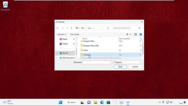Screen dimensions: 188x106
Task: Click 'Lo...' in the address breadcrumb
Action: click(90, 28)
